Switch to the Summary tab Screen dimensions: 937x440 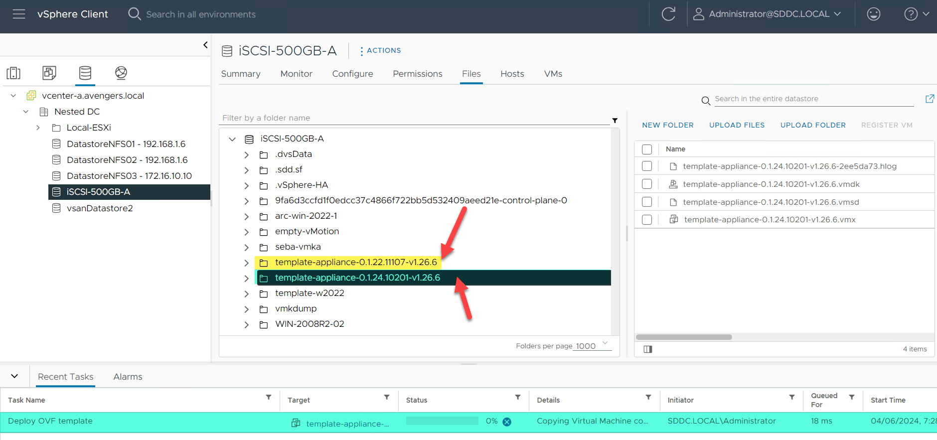241,74
